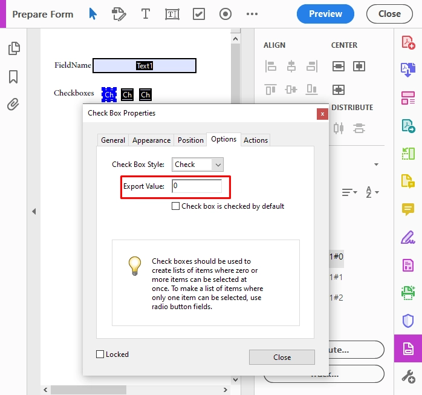Toggle the Locked checkbox
422x395 pixels.
(100, 354)
